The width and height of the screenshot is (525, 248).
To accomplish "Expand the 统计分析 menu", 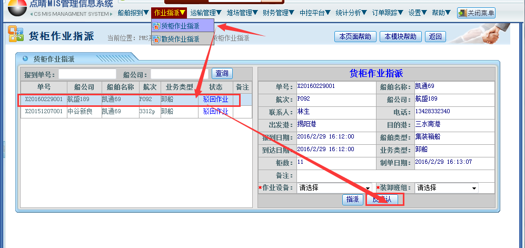I will [x=351, y=13].
